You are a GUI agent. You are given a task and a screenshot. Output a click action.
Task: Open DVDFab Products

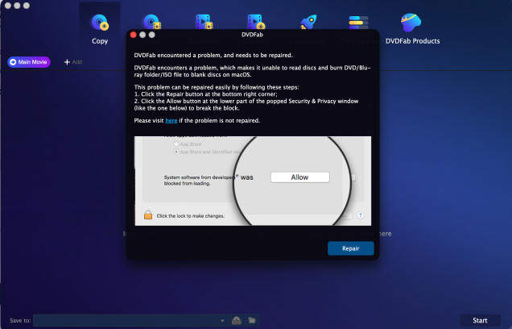point(412,29)
